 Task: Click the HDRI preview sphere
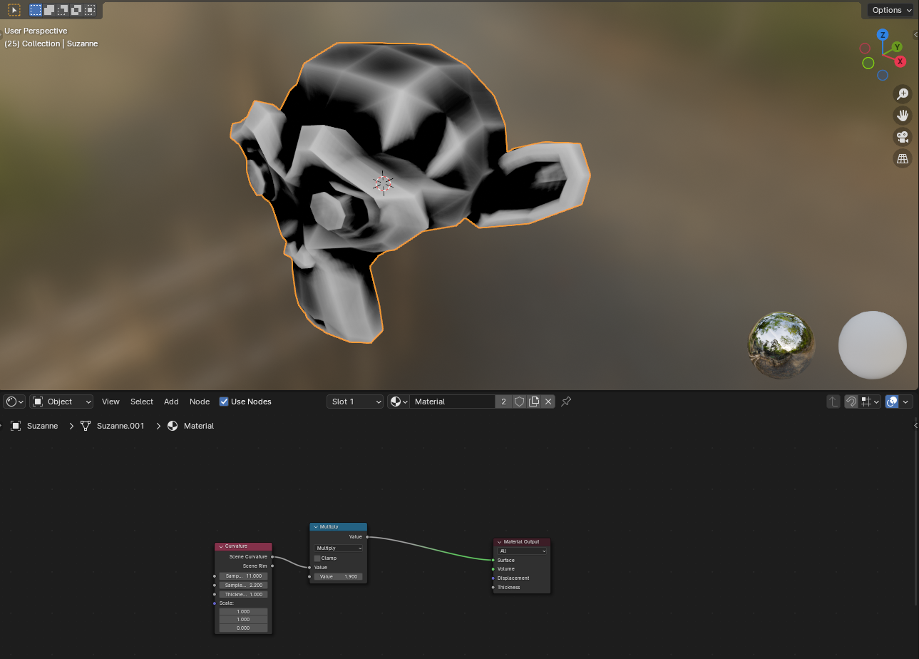781,345
